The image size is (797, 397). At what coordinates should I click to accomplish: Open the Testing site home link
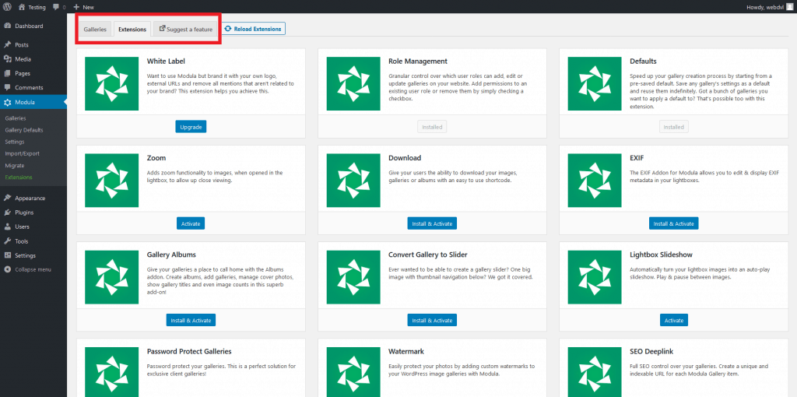click(32, 7)
